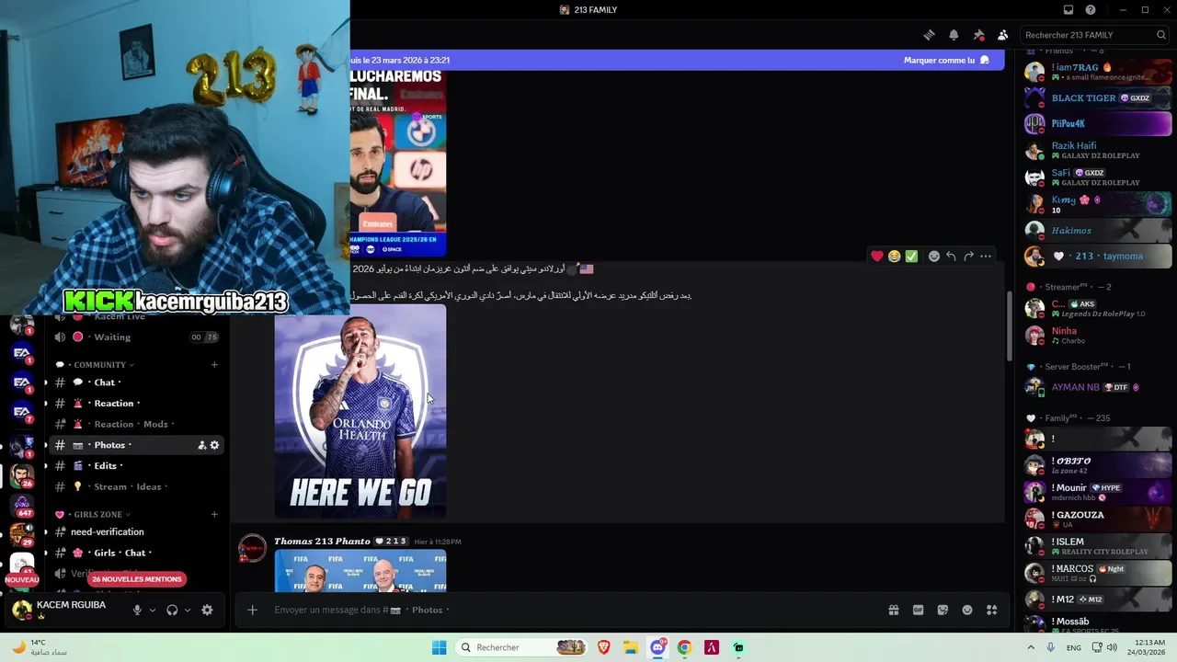Open KACEM RGUIBA user panel
Viewport: 1177px width, 662px height.
coord(60,610)
